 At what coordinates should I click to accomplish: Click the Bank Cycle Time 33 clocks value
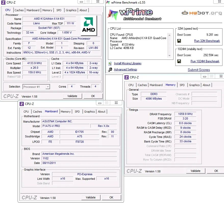185,141
